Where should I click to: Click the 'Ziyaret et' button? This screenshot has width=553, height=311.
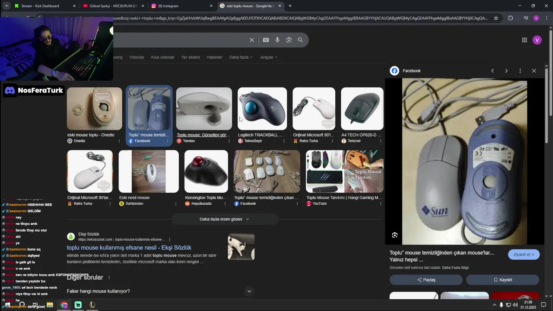pos(524,254)
